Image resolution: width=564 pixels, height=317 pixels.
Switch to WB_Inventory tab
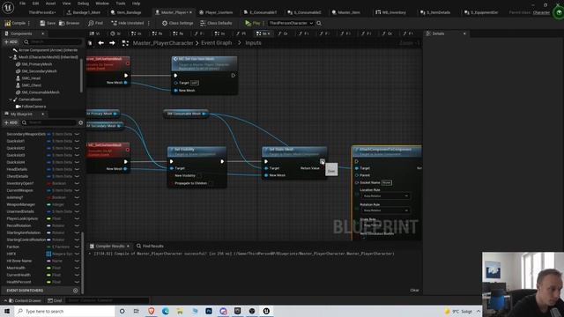coord(390,12)
